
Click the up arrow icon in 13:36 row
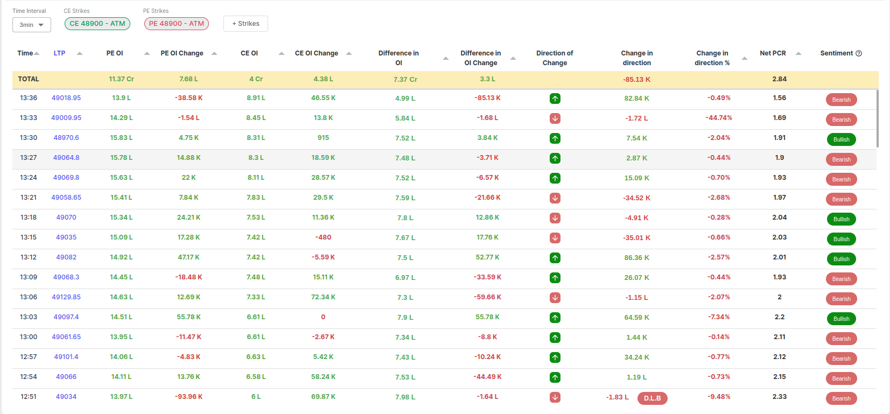[x=555, y=99]
